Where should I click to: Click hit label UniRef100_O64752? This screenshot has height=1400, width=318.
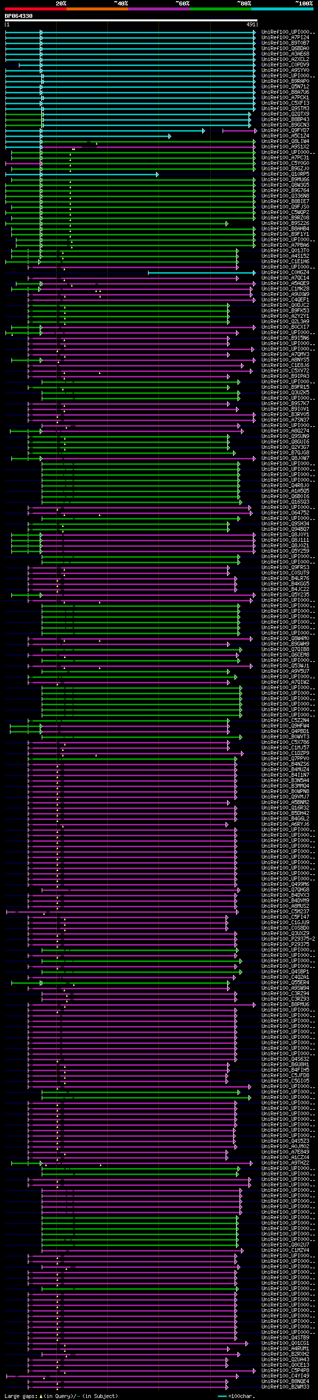pyautogui.click(x=285, y=513)
